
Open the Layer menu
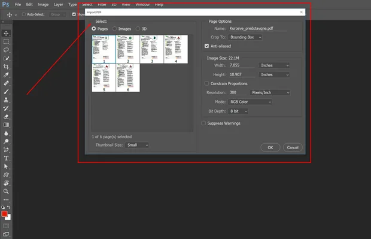coord(58,5)
